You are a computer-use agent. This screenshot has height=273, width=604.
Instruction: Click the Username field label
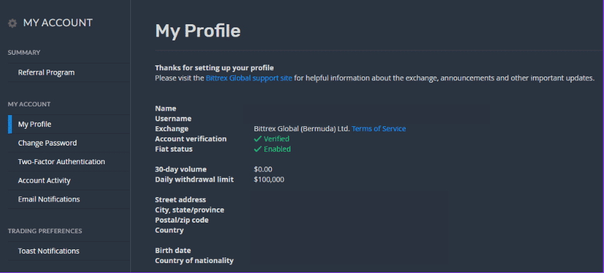pyautogui.click(x=173, y=119)
